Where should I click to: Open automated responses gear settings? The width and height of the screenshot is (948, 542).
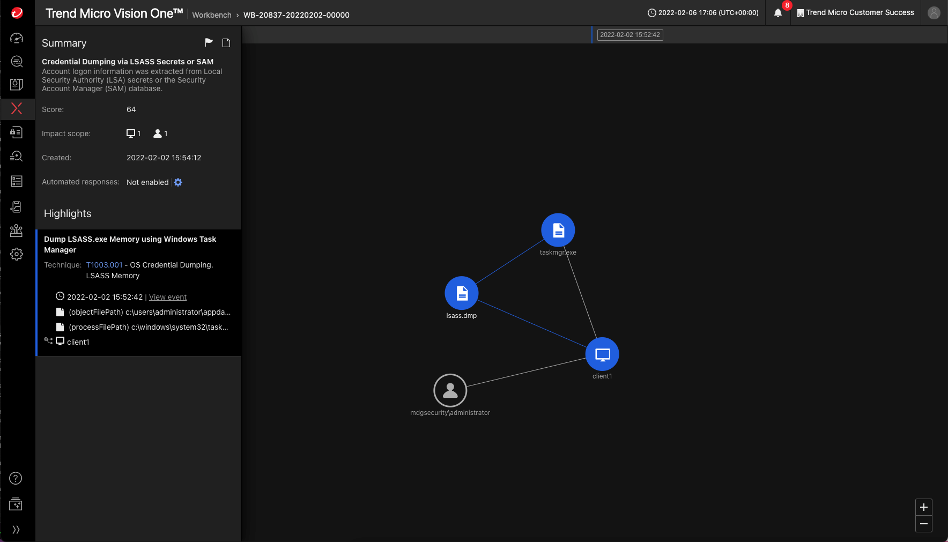[x=178, y=182]
